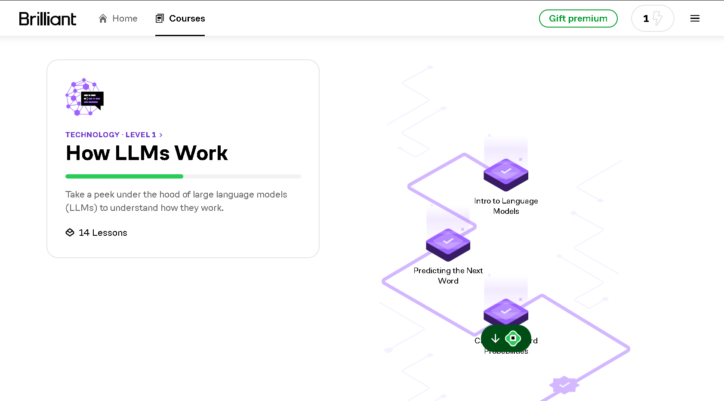This screenshot has width=724, height=401.
Task: Click the How LLMs Work title
Action: pyautogui.click(x=147, y=153)
